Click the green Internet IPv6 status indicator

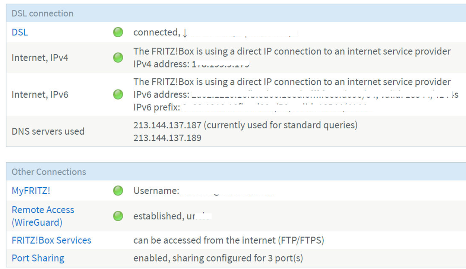[118, 94]
